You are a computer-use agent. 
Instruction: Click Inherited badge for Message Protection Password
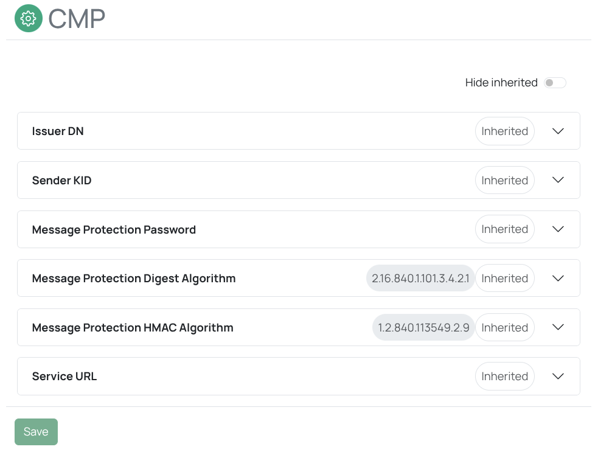click(504, 229)
